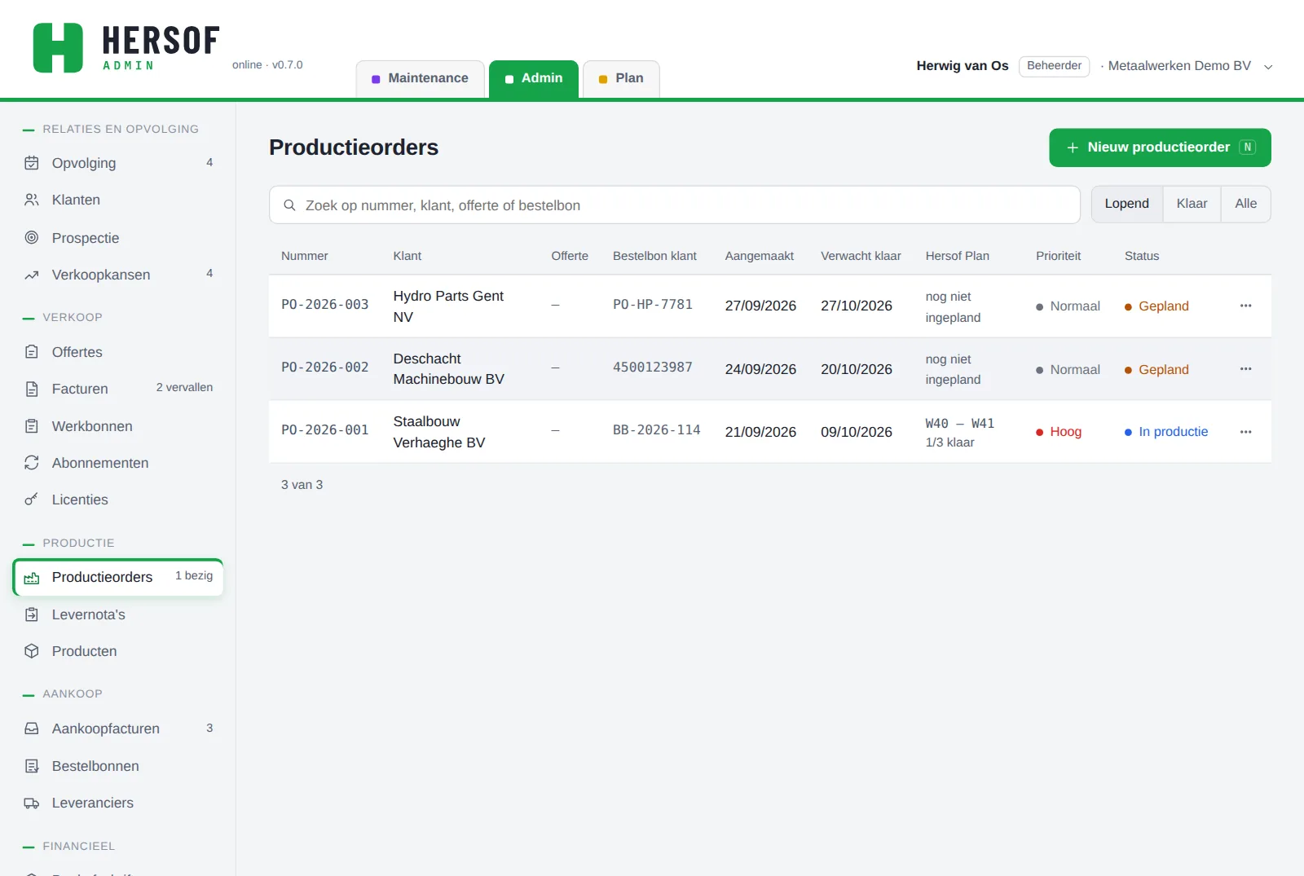Click the Hoog priority label
The width and height of the screenshot is (1304, 876).
pos(1059,432)
